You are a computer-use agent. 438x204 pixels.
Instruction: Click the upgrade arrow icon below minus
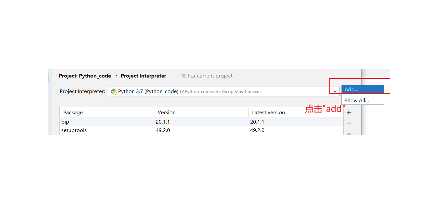[x=349, y=133]
